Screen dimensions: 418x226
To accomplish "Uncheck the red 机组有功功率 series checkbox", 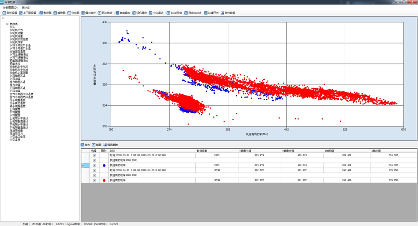I will pos(94,180).
